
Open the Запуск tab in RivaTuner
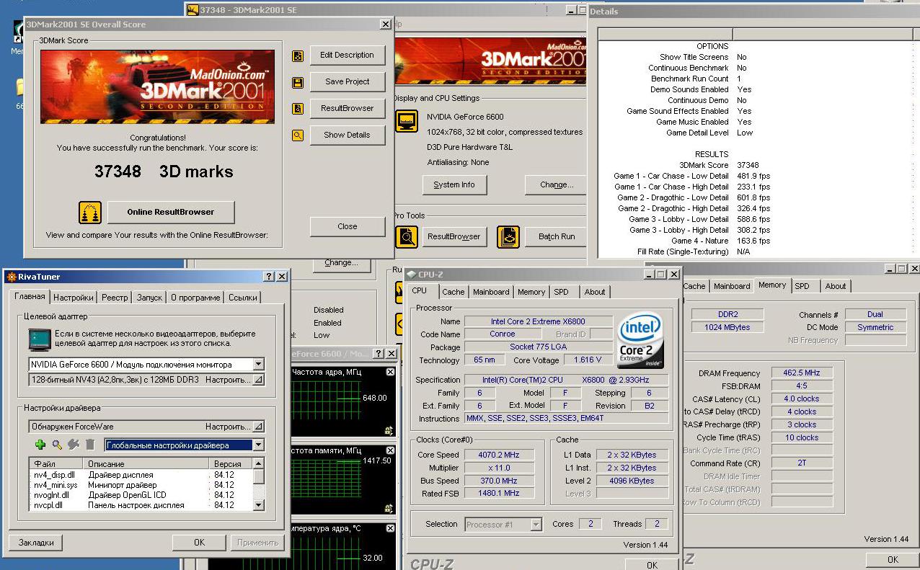coord(149,298)
